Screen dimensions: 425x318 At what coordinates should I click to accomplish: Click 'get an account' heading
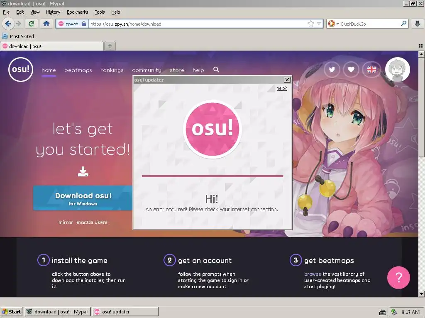[x=205, y=260]
